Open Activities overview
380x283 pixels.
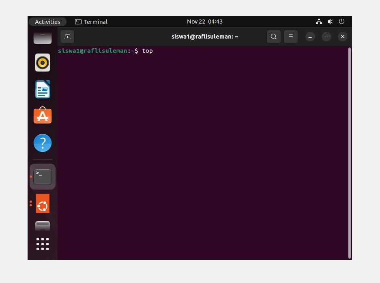(x=47, y=22)
